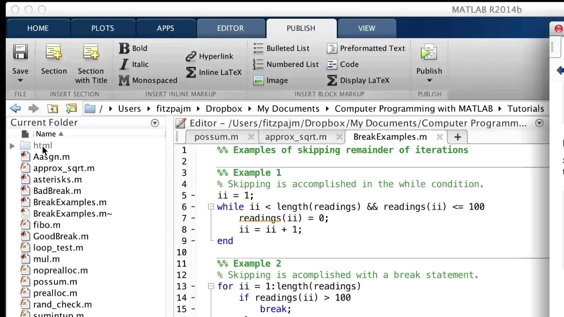Screen dimensions: 564x317
Task: Go forward with the forward arrow
Action: [33, 108]
